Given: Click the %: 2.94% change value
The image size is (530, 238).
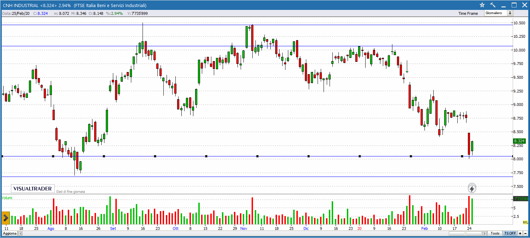Looking at the screenshot, I should point(114,13).
